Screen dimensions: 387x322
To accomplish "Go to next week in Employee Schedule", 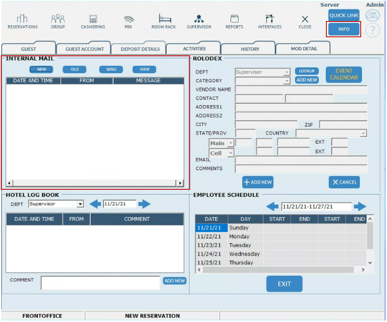I will pos(360,207).
